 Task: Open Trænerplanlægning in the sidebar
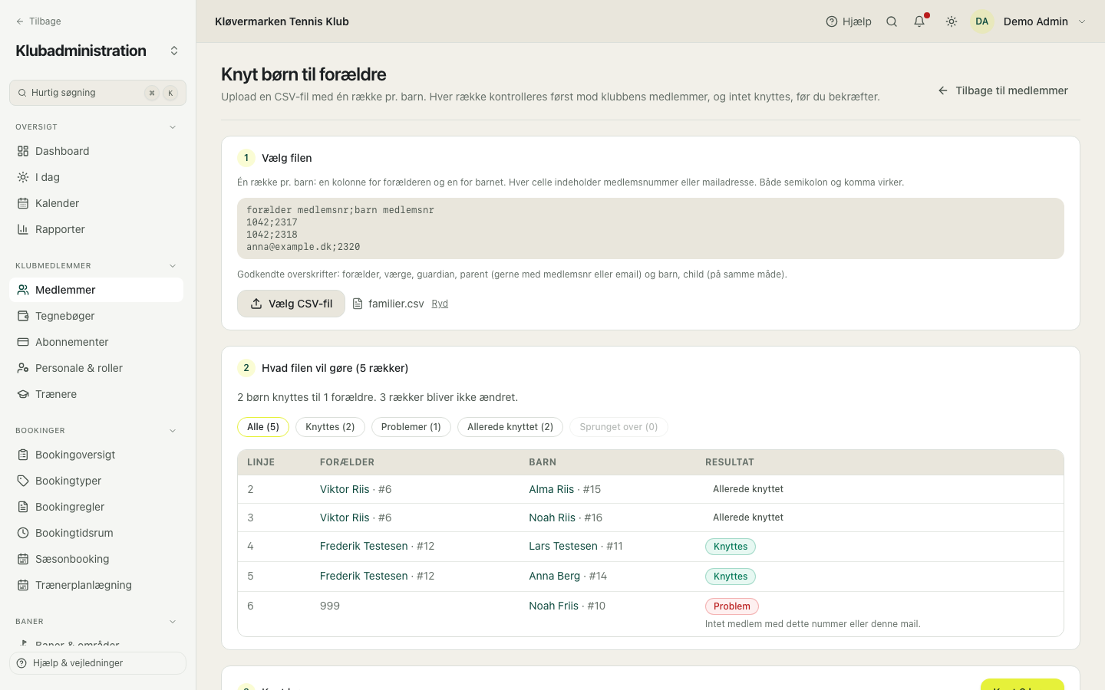pyautogui.click(x=96, y=585)
